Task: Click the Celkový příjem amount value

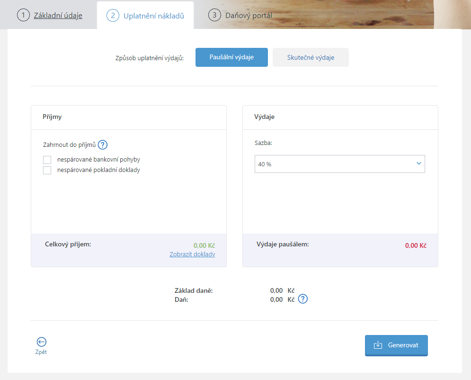Action: (204, 245)
